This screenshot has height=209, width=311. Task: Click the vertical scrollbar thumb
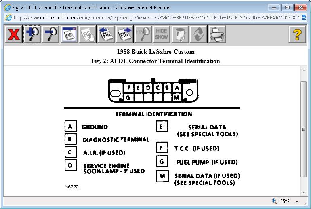[x=303, y=129]
